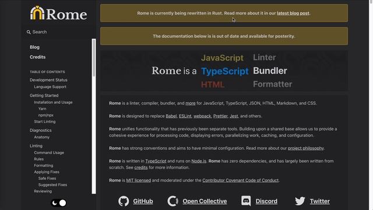Click the red 'HTML' hero word

pyautogui.click(x=212, y=85)
